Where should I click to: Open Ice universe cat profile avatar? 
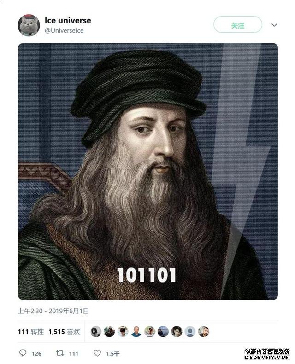pyautogui.click(x=29, y=25)
